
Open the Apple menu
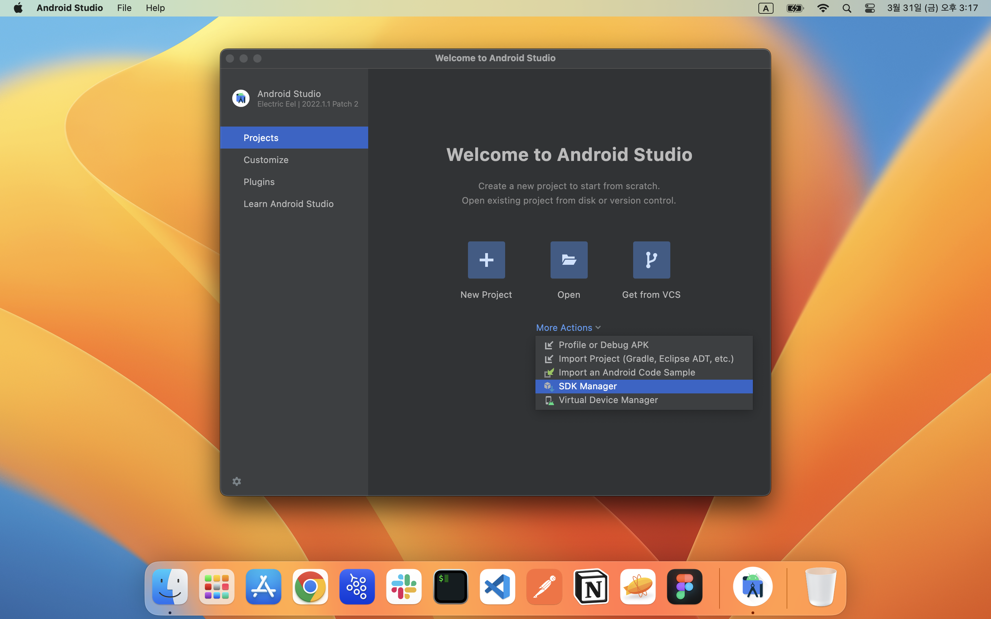pyautogui.click(x=18, y=8)
